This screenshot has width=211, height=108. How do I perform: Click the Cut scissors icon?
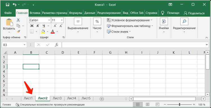coord(18,20)
